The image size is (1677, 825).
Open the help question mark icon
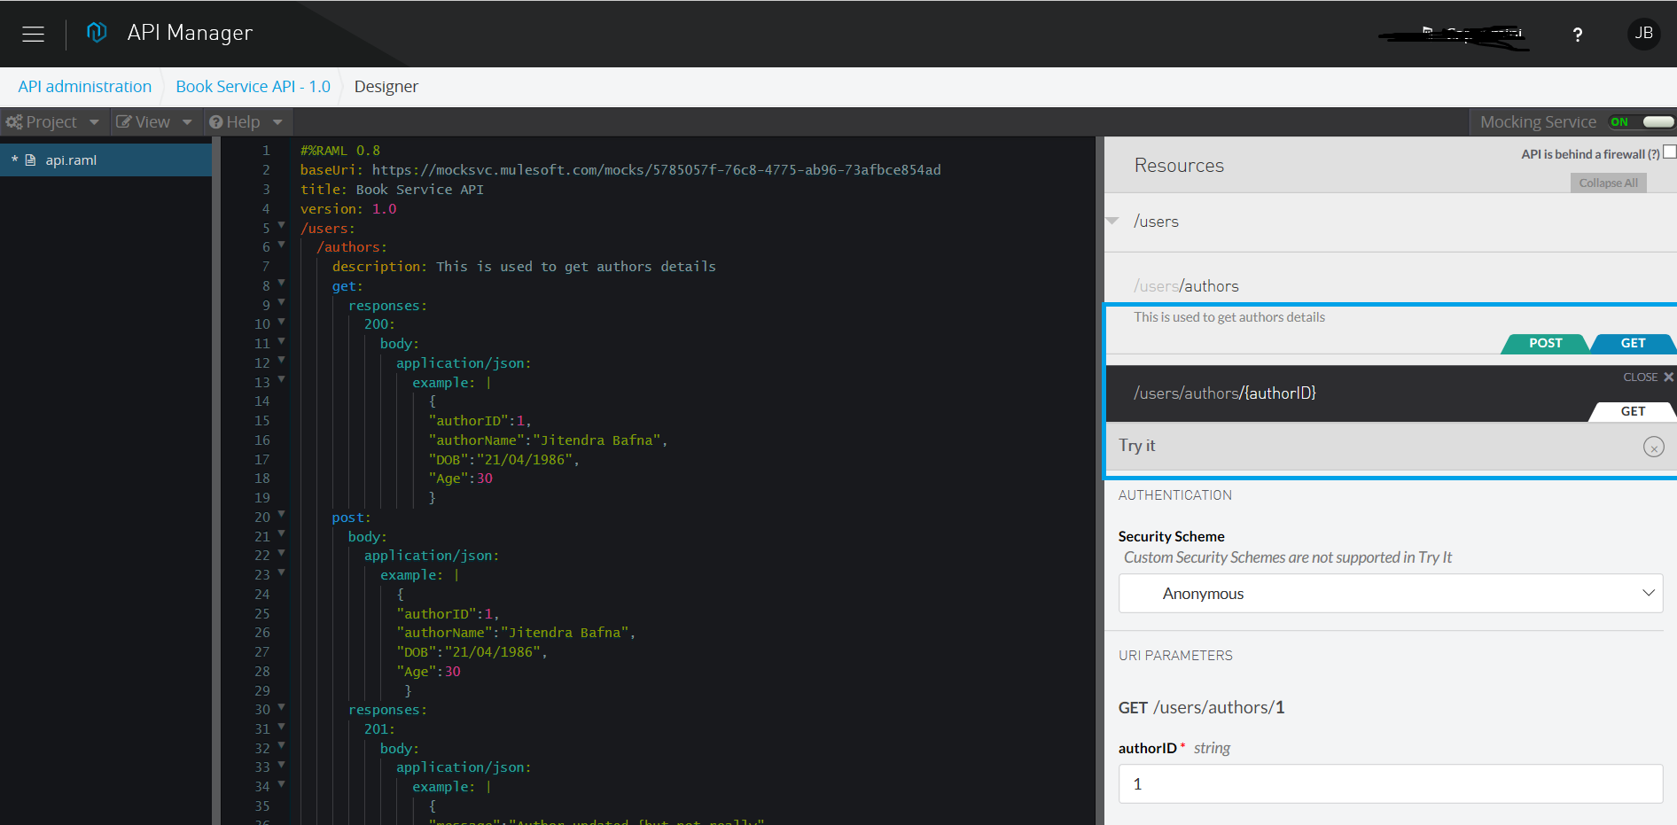coord(1578,35)
